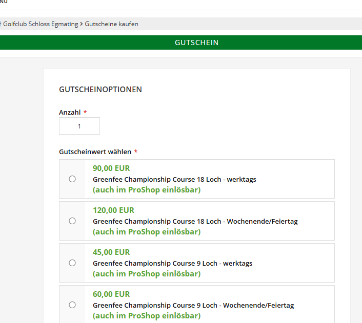
Task: Go to Gutscheine kaufen breadcrumb
Action: coord(111,24)
